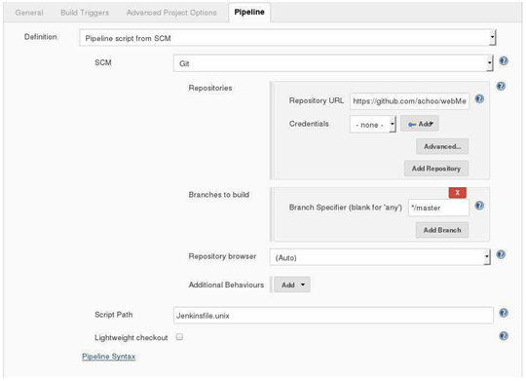The image size is (526, 381).
Task: Click the Repositories label
Action: [210, 88]
